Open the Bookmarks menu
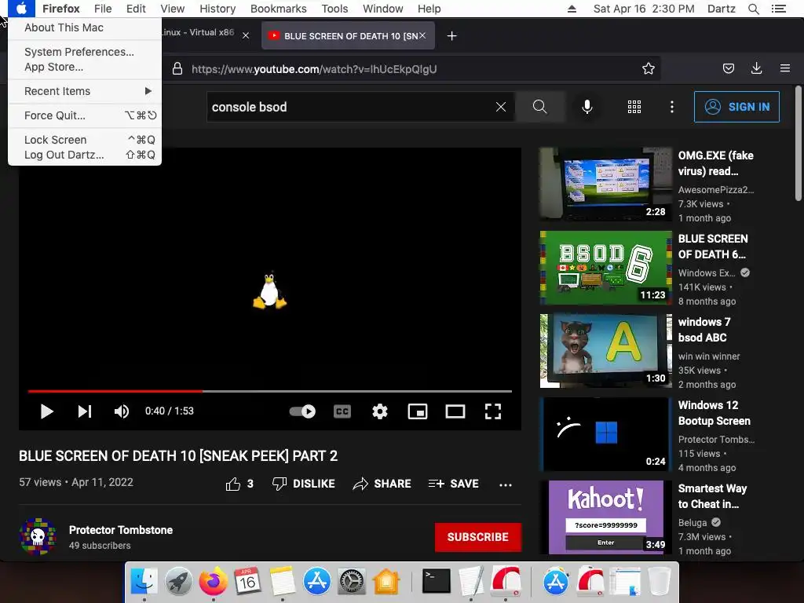Image resolution: width=804 pixels, height=603 pixels. coord(279,9)
